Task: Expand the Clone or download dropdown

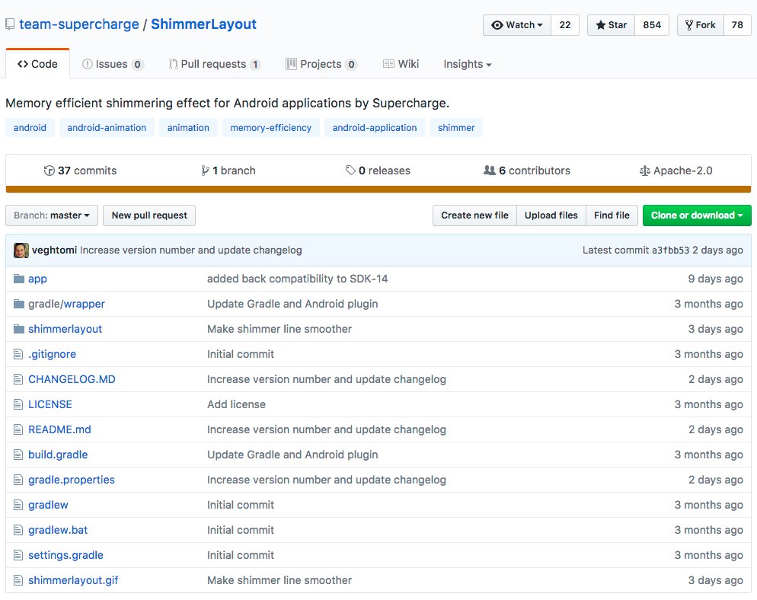Action: coord(697,215)
